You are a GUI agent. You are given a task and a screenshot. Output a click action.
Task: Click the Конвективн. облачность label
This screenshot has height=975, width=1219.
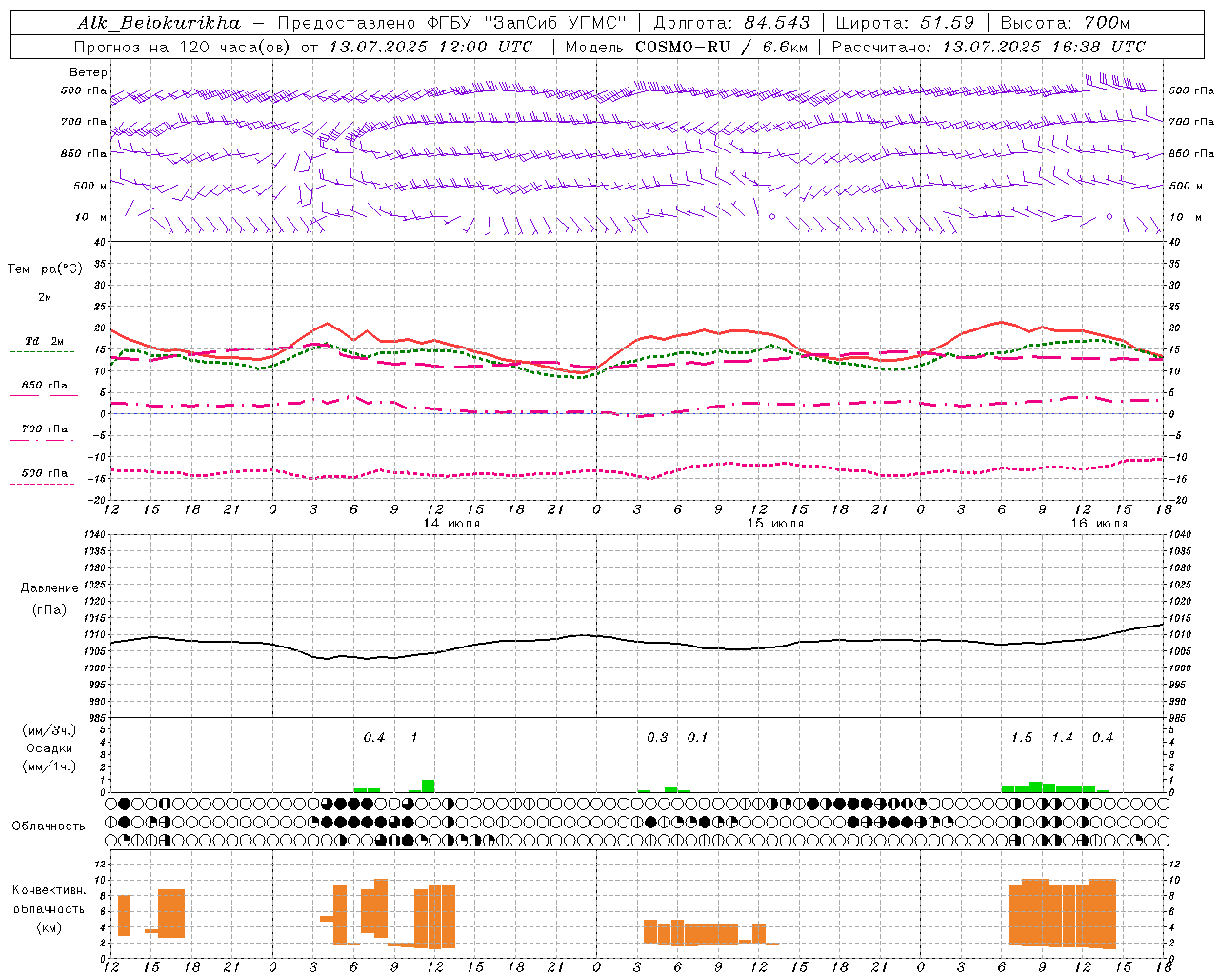point(50,900)
